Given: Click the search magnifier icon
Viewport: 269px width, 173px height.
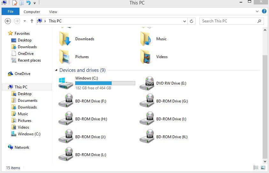Looking at the screenshot, I should click(259, 21).
